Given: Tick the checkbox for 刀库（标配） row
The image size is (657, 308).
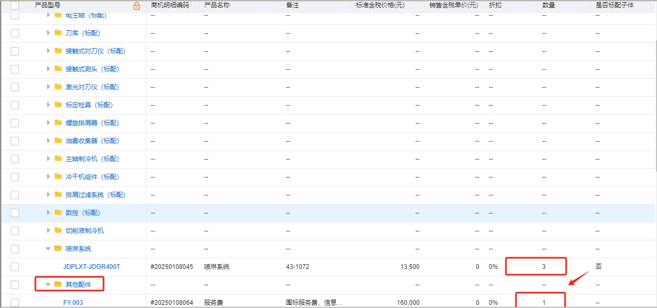Looking at the screenshot, I should 15,33.
